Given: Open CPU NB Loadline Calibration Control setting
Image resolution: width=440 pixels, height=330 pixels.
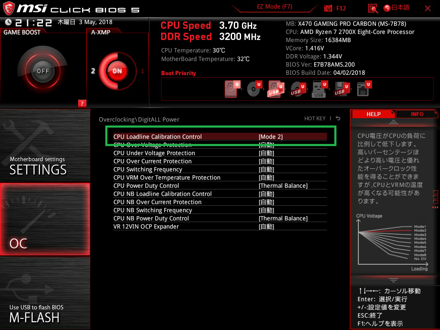Looking at the screenshot, I should tap(220, 194).
